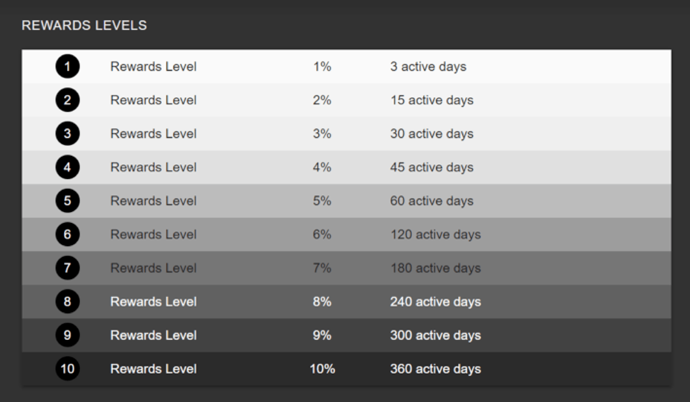Select the level 3 number badge
Image resolution: width=690 pixels, height=402 pixels.
(x=67, y=134)
